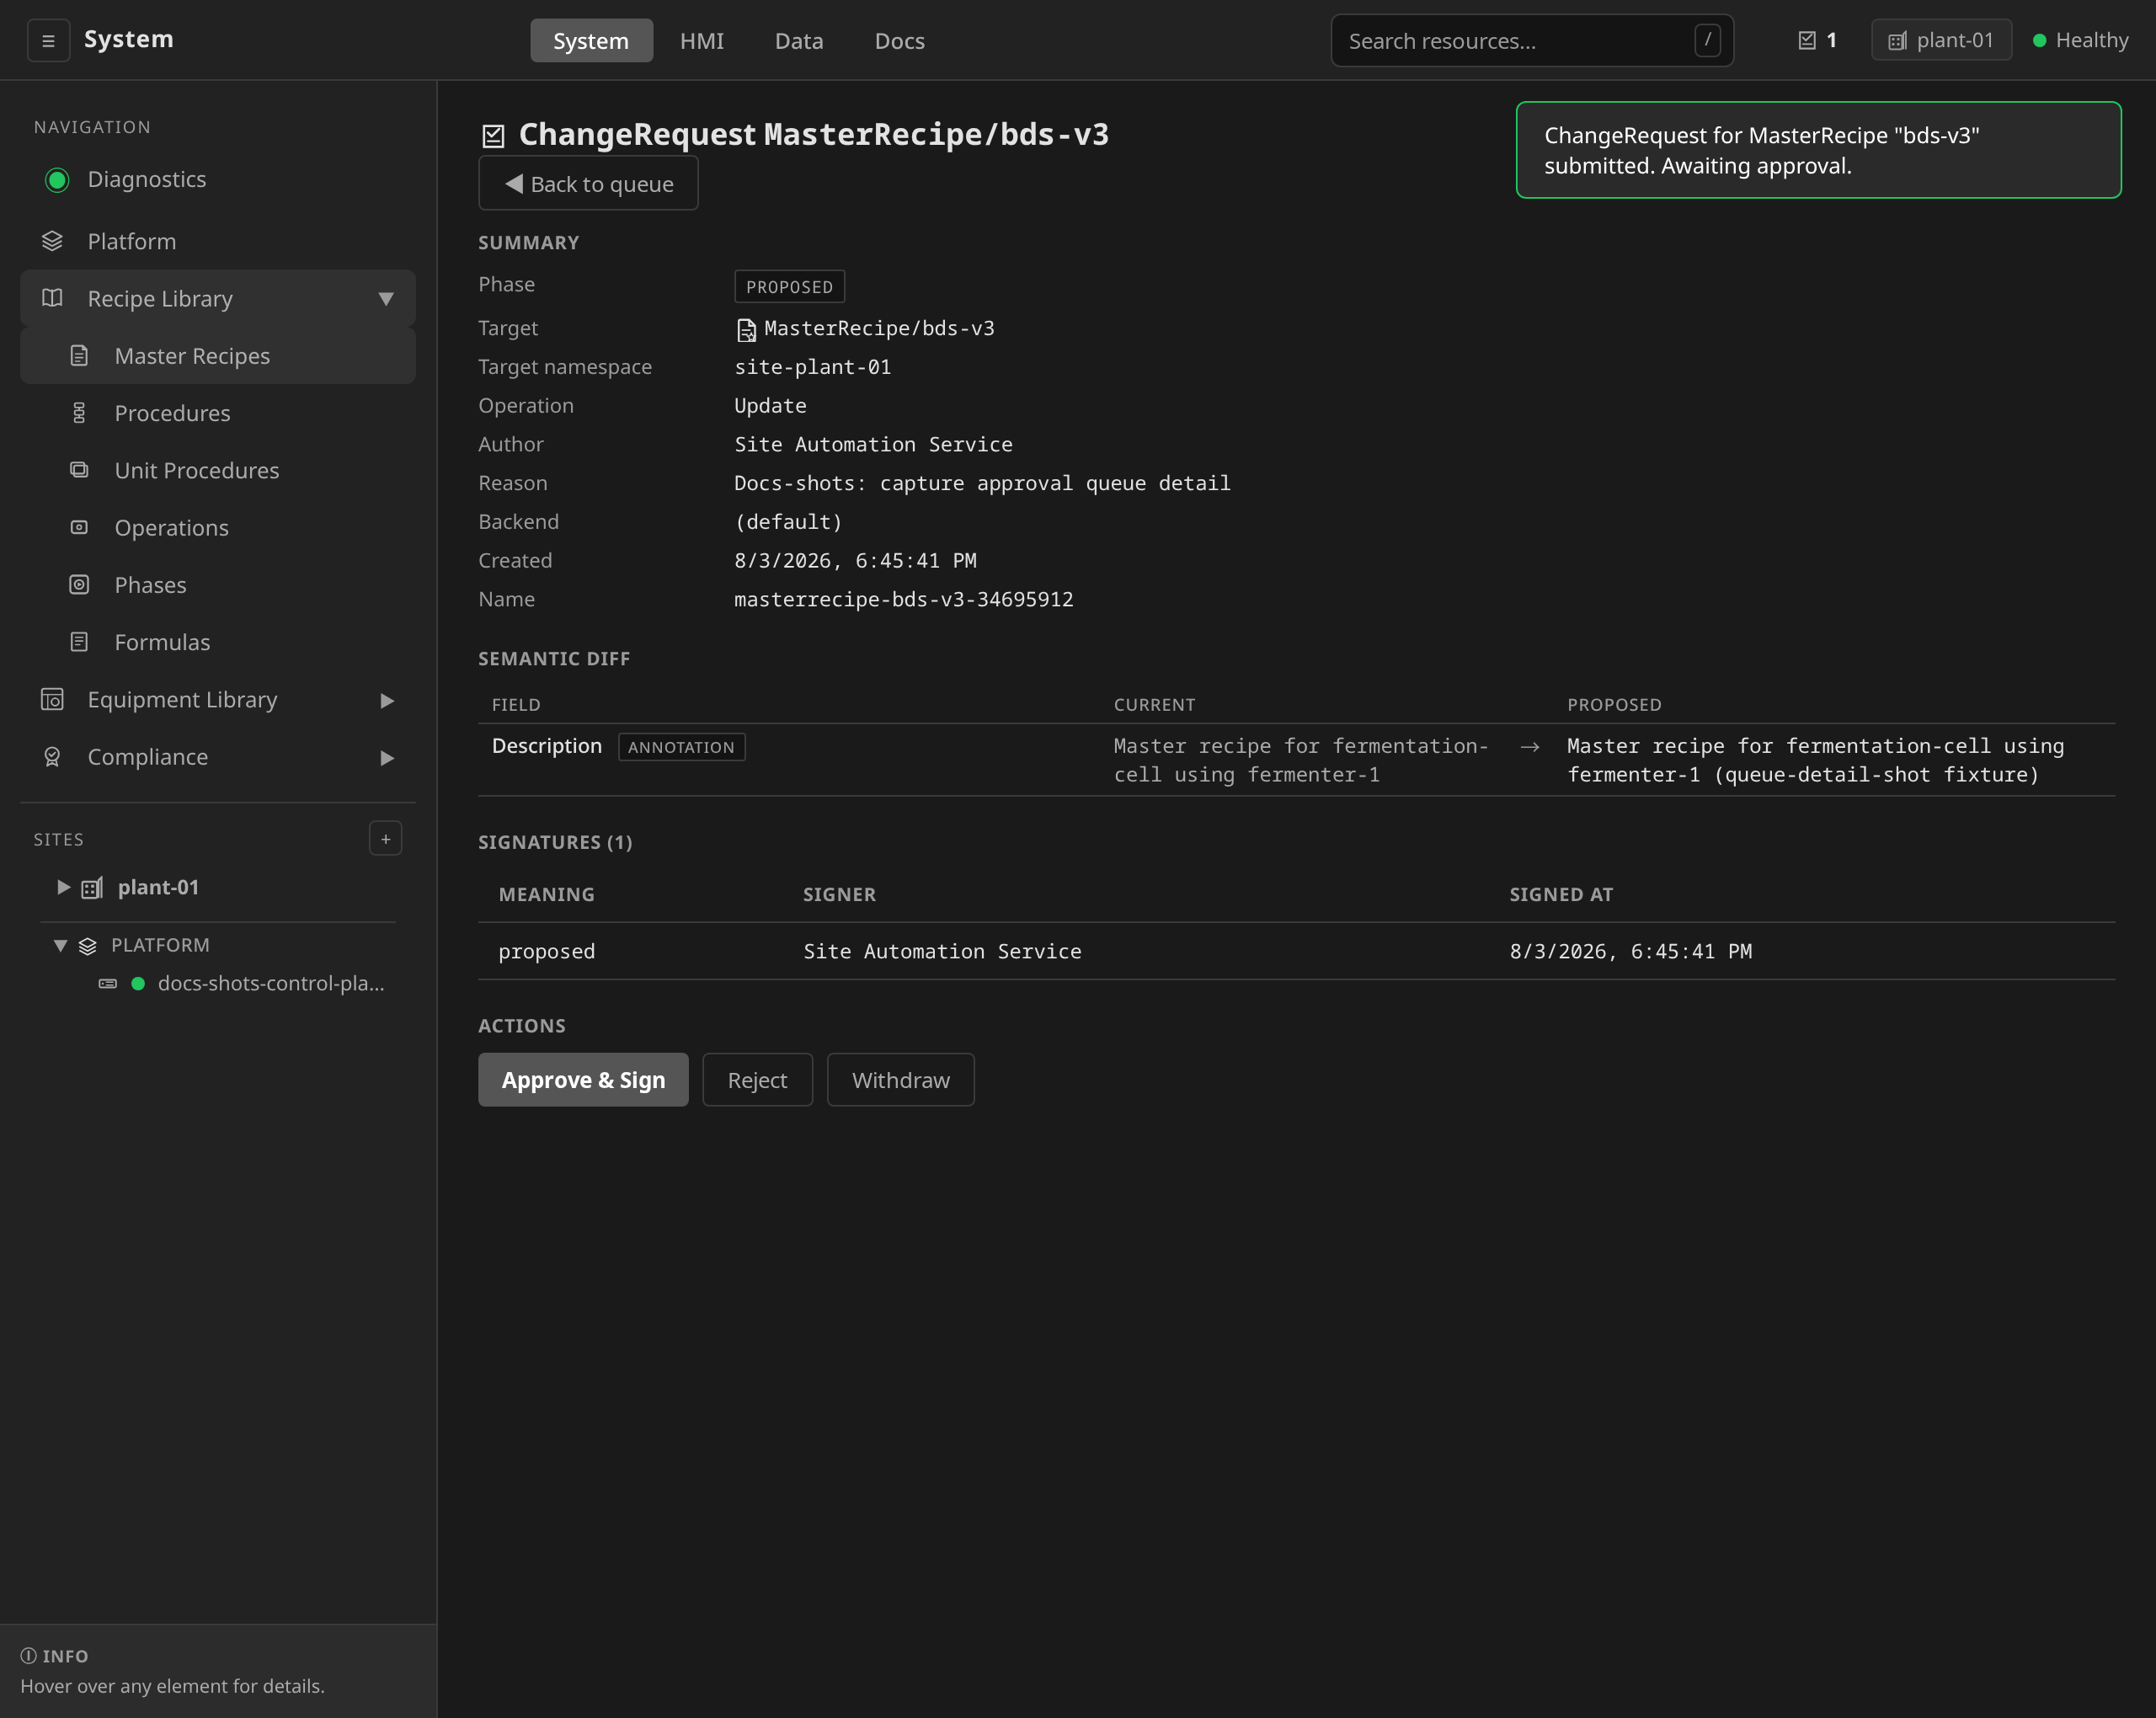Click the Procedures icon in sidebar
Viewport: 2156px width, 1718px height.
[x=79, y=413]
